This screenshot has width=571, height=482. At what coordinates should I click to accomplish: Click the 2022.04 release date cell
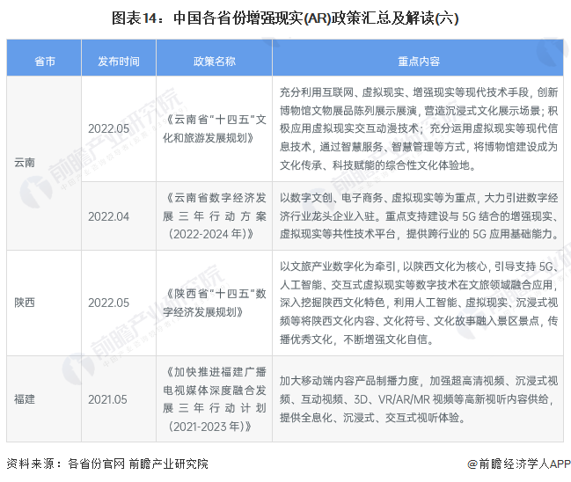point(109,215)
